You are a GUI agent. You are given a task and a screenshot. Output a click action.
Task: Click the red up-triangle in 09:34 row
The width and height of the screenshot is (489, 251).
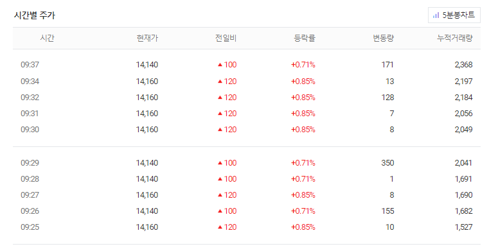pyautogui.click(x=220, y=82)
